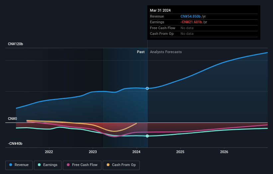Click the Mar 31 2024 tooltip date
The image size is (273, 174).
click(x=160, y=10)
